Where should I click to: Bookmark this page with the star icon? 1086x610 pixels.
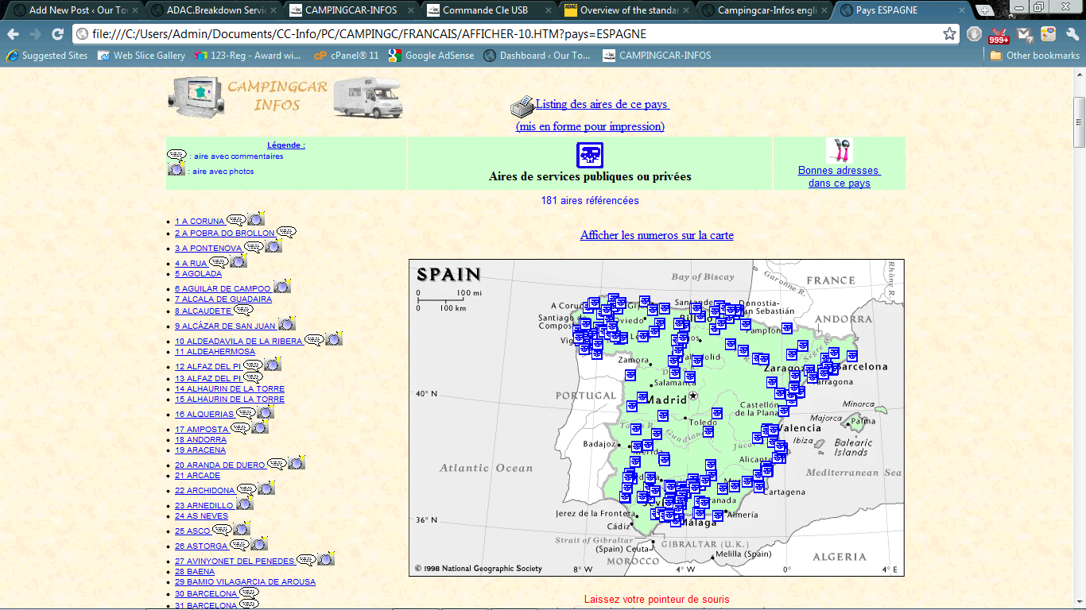[949, 34]
